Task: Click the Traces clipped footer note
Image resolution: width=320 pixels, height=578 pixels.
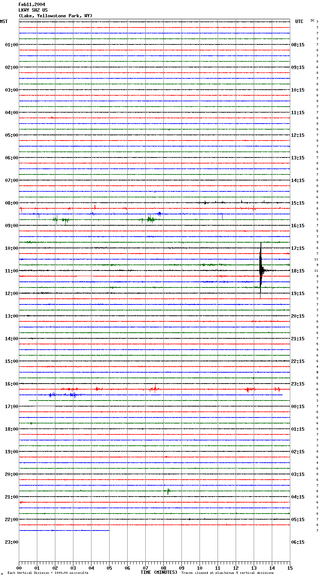Action: [x=227, y=573]
